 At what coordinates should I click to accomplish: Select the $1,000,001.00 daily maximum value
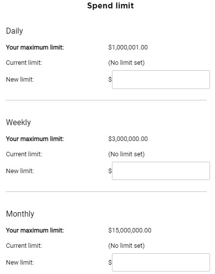(128, 47)
